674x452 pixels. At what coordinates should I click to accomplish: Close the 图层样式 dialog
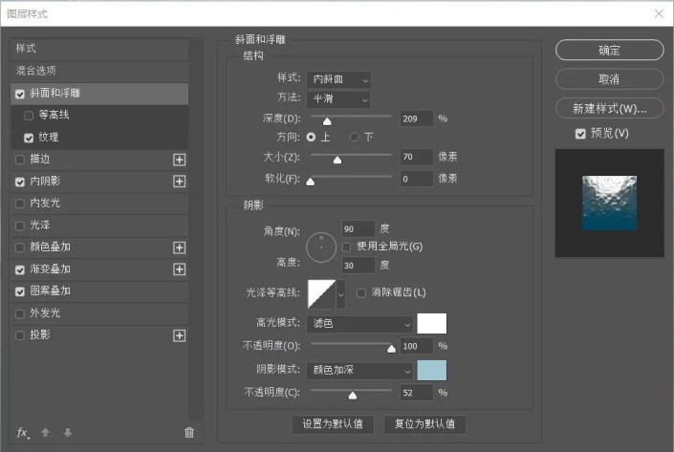point(659,13)
